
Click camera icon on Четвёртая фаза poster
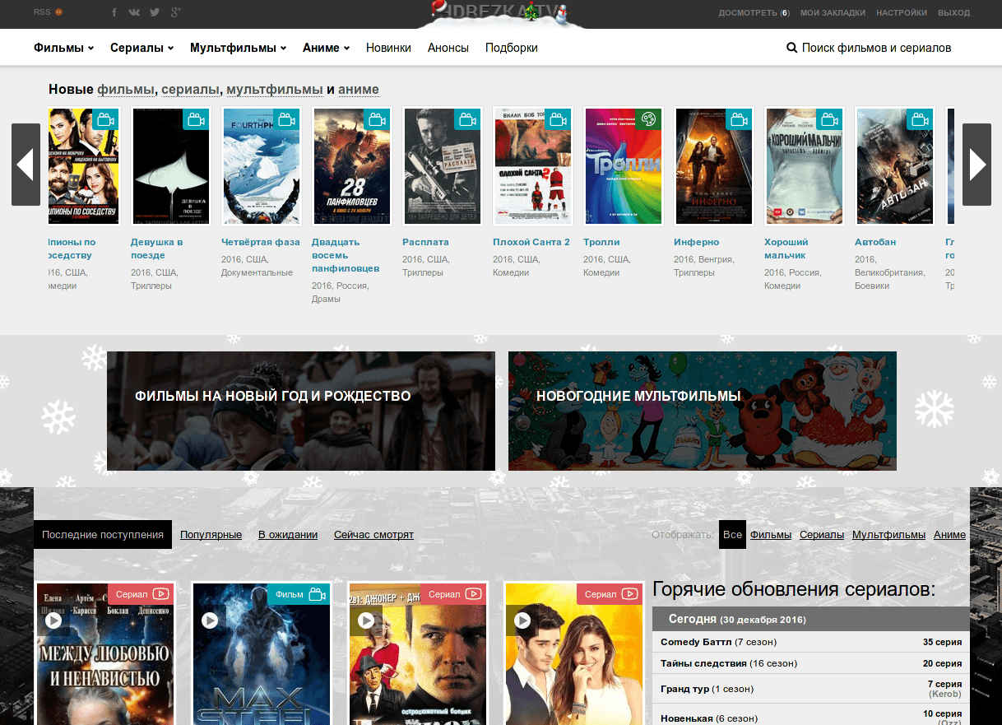(x=285, y=120)
